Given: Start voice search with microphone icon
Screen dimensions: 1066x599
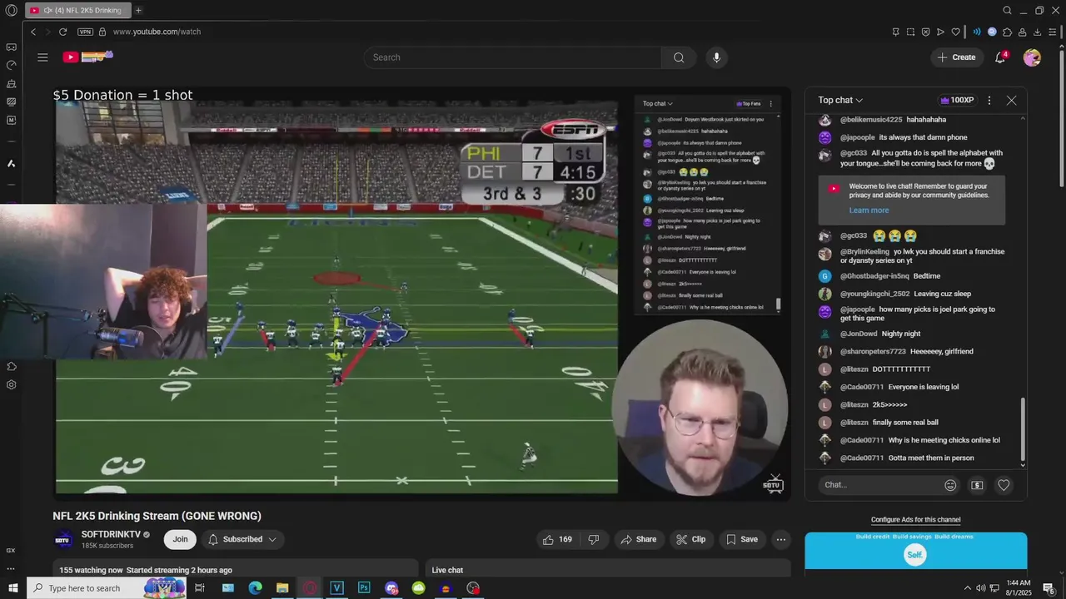Looking at the screenshot, I should (716, 57).
